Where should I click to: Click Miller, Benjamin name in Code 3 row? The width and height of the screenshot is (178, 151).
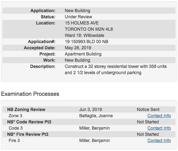pyautogui.click(x=95, y=128)
